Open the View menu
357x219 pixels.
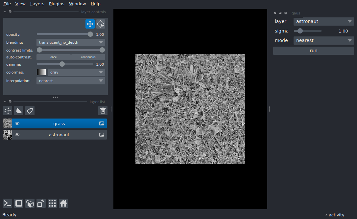(20, 4)
